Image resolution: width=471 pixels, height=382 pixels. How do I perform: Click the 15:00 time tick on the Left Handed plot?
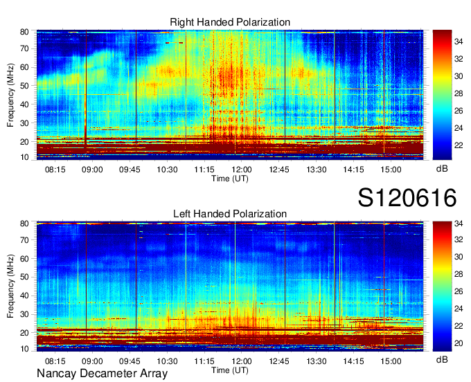[391, 361]
